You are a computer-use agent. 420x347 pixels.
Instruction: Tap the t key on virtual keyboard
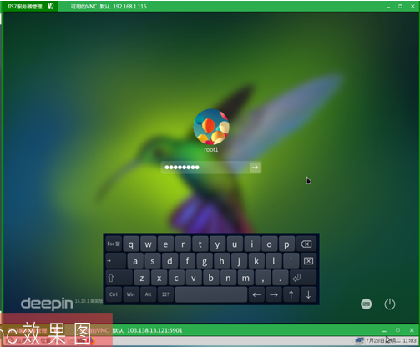(x=200, y=244)
